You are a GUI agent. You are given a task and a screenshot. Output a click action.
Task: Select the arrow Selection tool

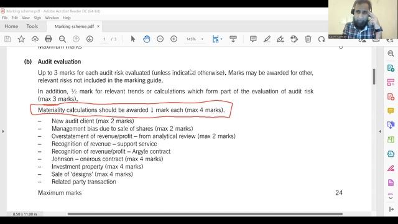(x=132, y=39)
